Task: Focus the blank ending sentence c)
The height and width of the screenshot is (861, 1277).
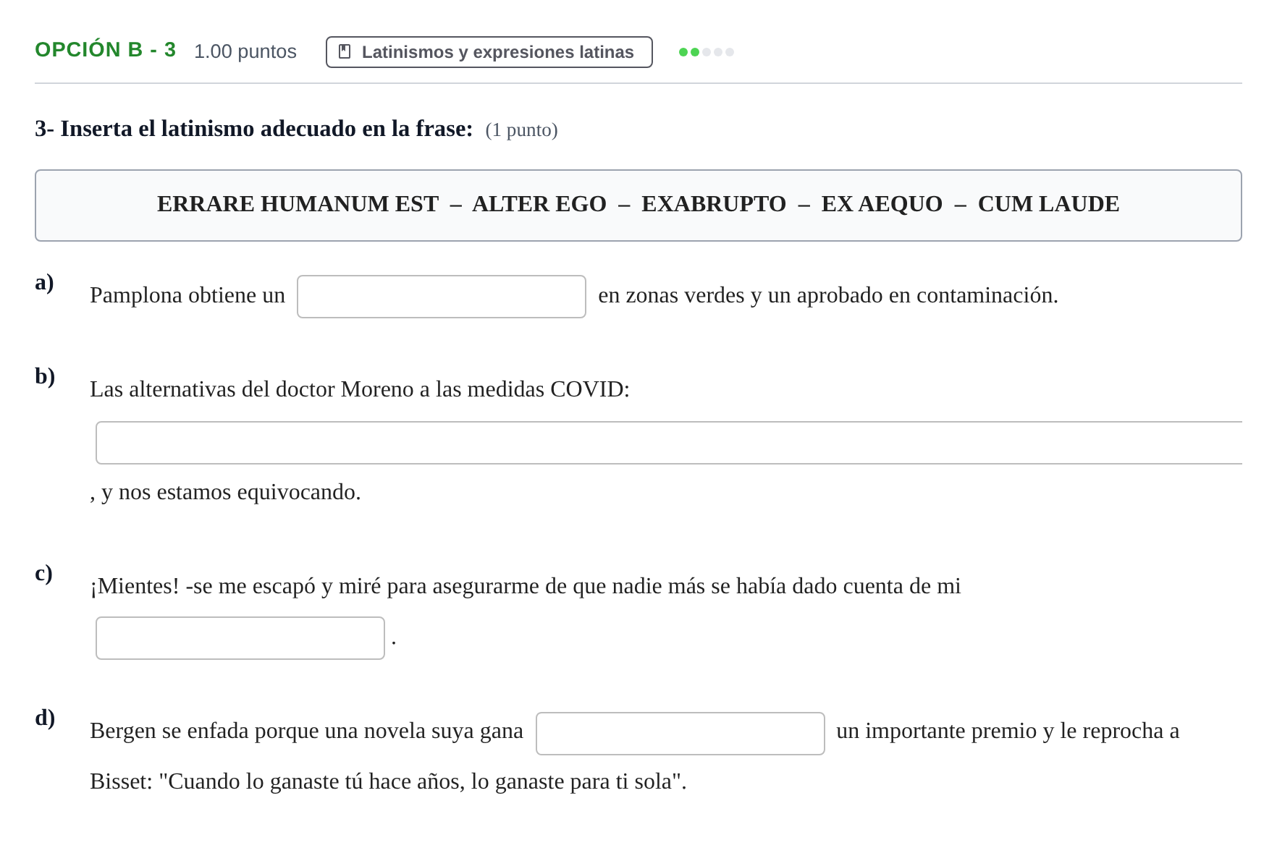Action: click(x=240, y=638)
